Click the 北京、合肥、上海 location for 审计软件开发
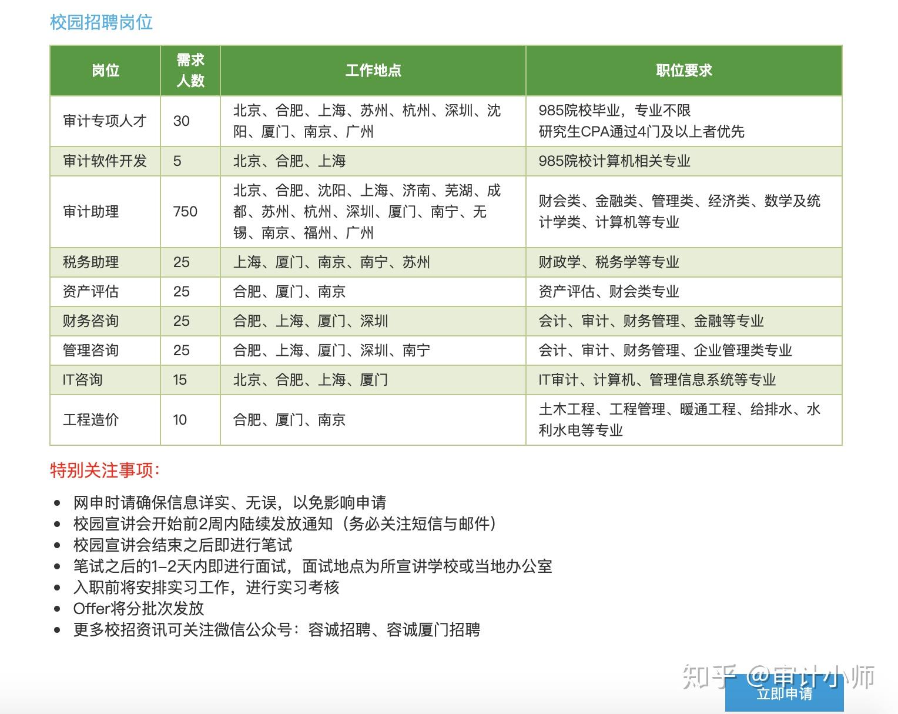 [x=373, y=161]
